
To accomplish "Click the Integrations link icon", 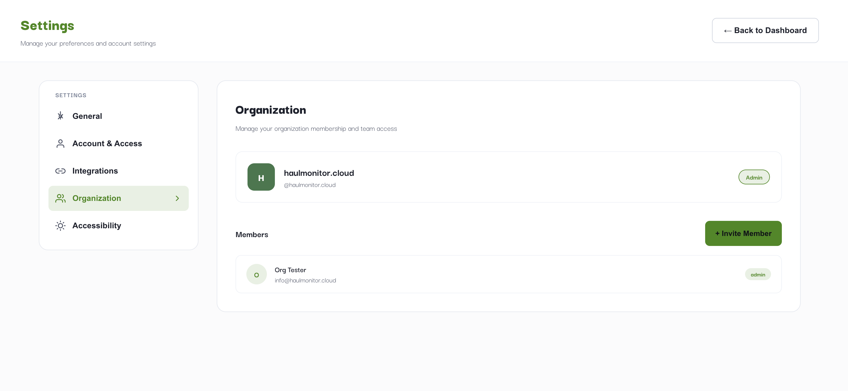I will pos(60,171).
